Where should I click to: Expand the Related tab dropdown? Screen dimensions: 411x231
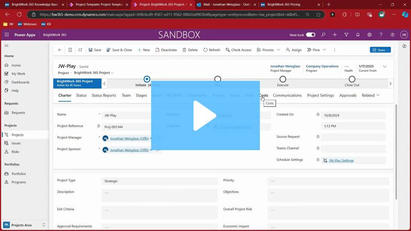(370, 95)
